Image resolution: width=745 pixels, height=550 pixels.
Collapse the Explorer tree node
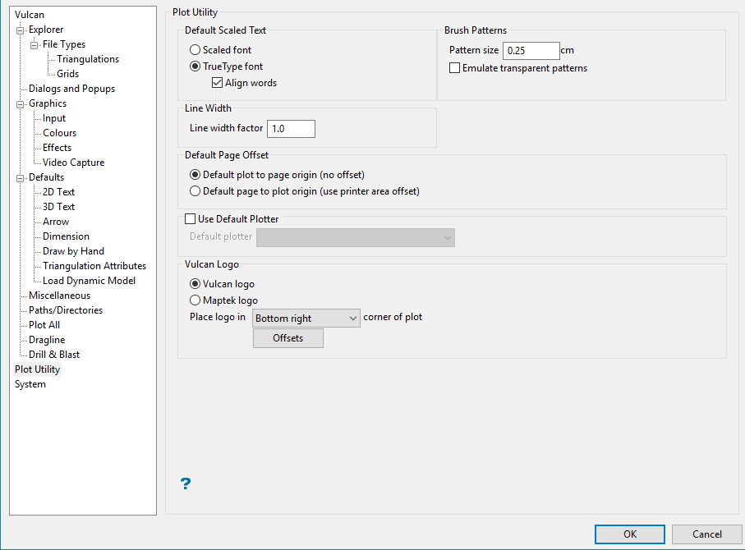pyautogui.click(x=20, y=30)
